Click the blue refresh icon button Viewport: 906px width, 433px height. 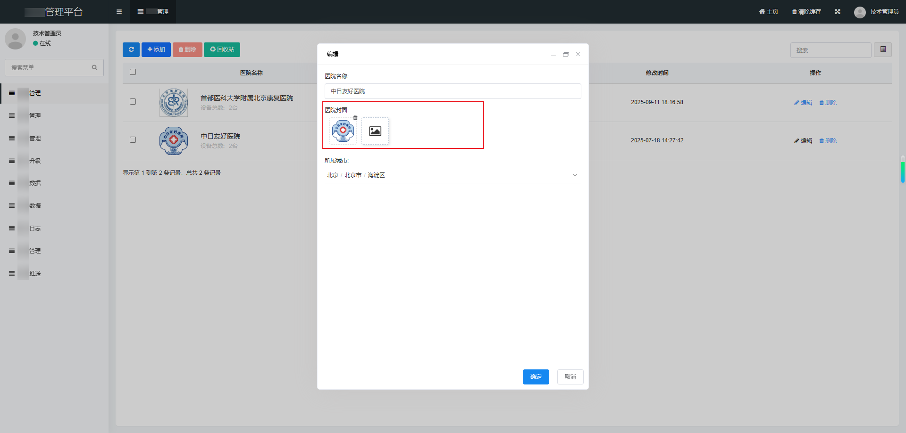[x=131, y=49]
